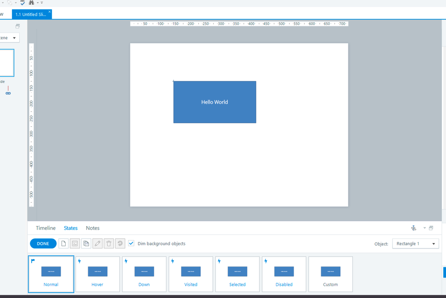The image size is (446, 298).
Task: Click the slide link icon under the thumbnail
Action: tap(8, 93)
